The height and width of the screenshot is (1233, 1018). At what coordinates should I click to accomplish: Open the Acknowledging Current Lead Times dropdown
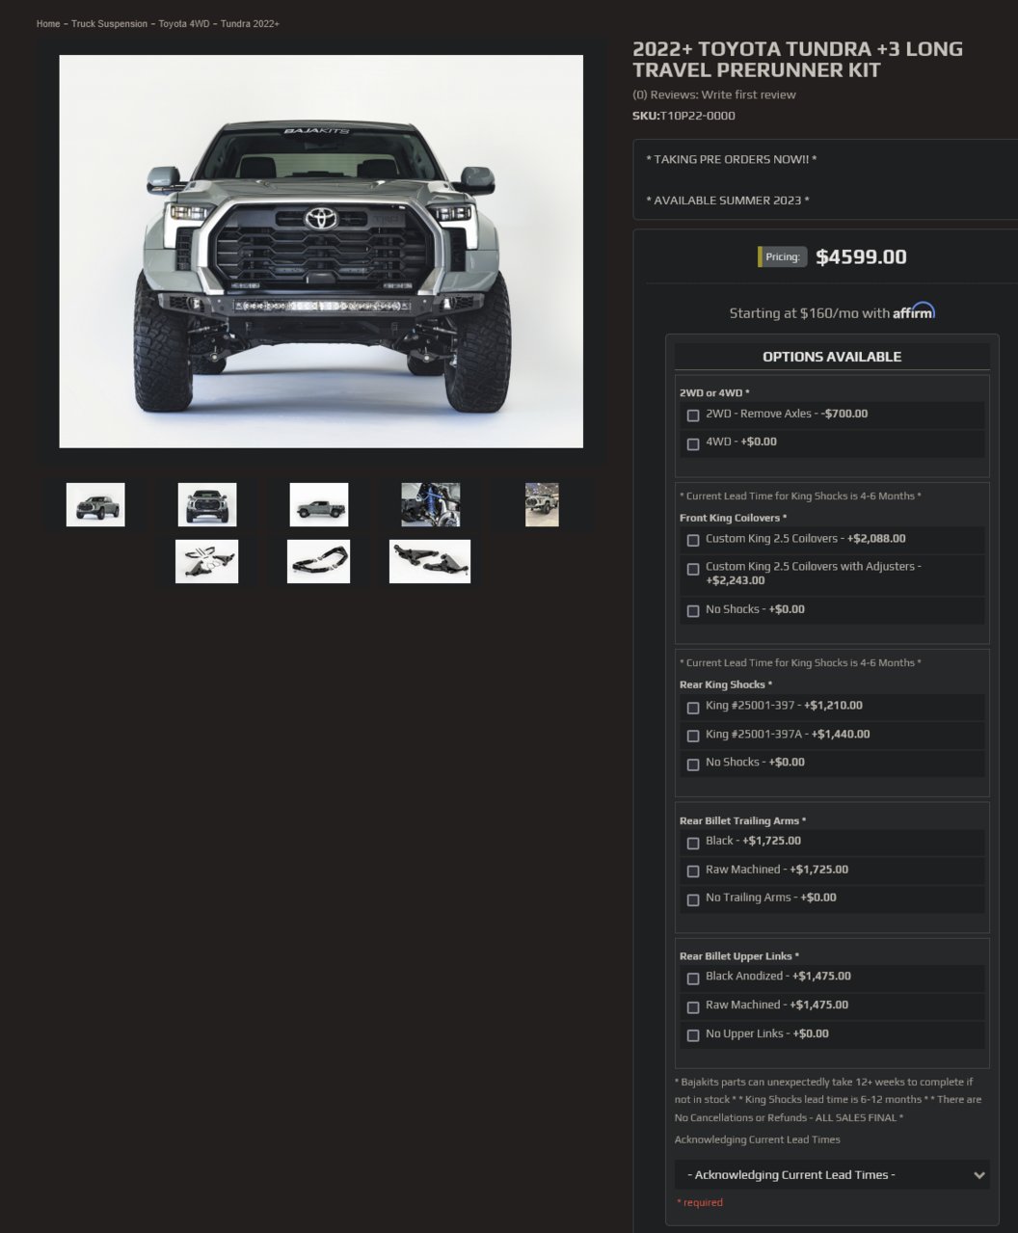click(x=832, y=1175)
